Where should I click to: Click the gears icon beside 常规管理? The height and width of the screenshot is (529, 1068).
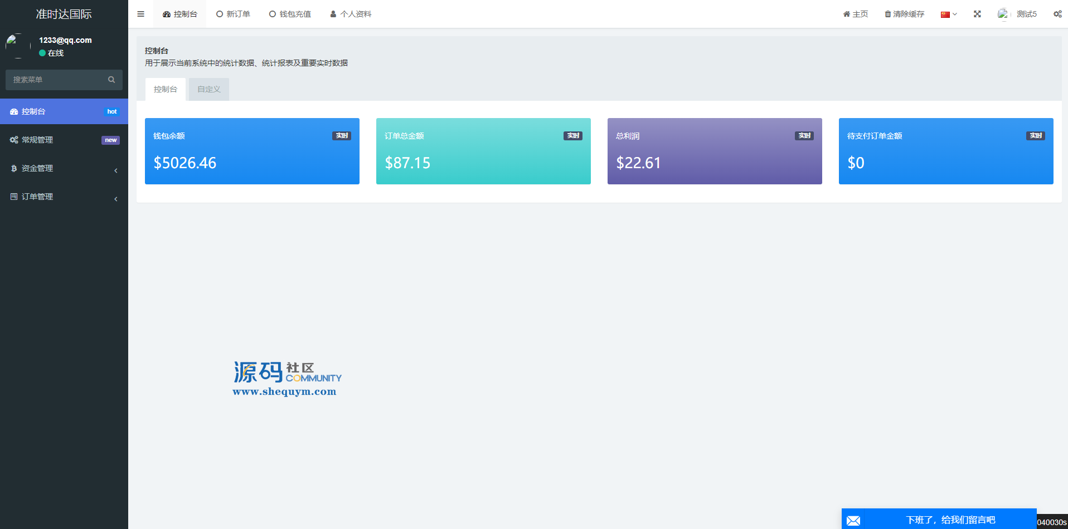pyautogui.click(x=14, y=140)
